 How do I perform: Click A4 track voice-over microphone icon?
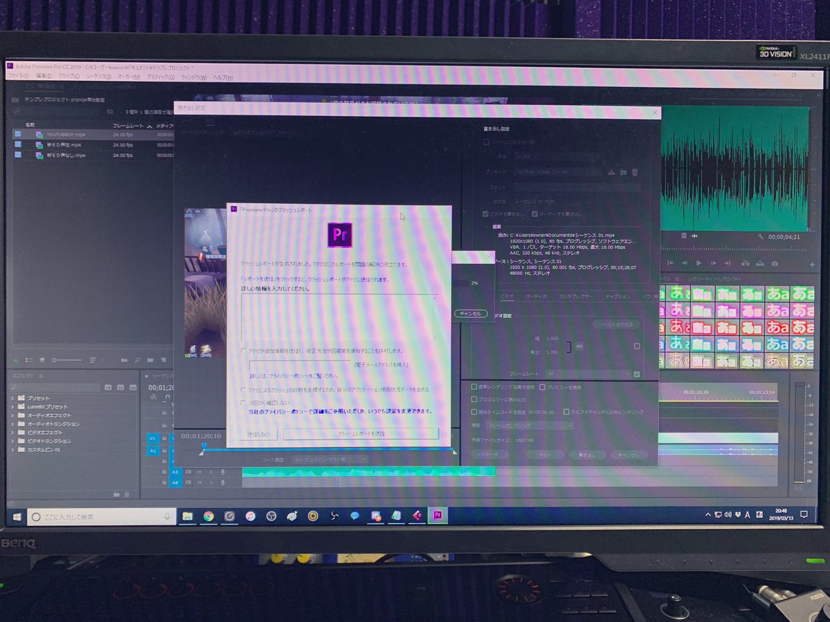tap(223, 482)
